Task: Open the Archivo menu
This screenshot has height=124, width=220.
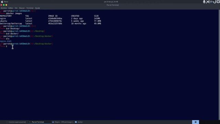Action: coord(4,8)
